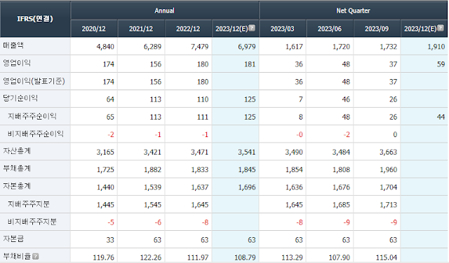Click the 부채총계 row label
This screenshot has width=449, height=263.
click(x=17, y=169)
